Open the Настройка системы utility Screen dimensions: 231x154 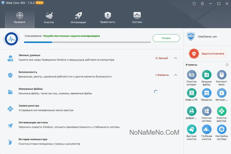221,130
